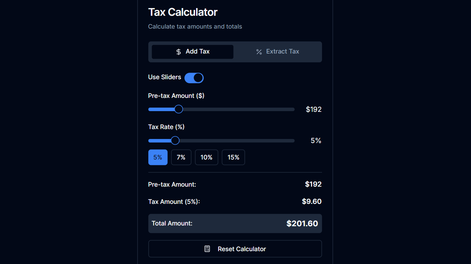Screen dimensions: 471x264
Task: Click the Tax Amount (5%) row
Action: pyautogui.click(x=235, y=201)
